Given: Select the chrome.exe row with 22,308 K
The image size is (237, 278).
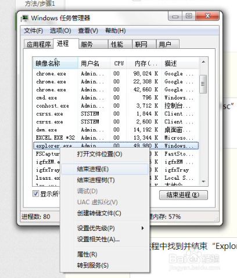Looking at the screenshot, I should (x=116, y=81).
